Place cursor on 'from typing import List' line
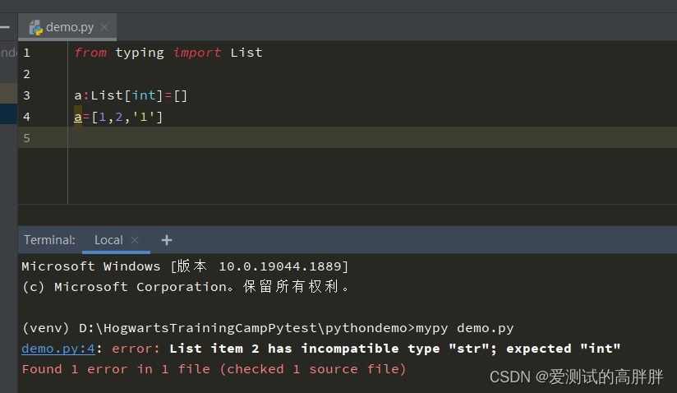This screenshot has width=677, height=393. 168,53
